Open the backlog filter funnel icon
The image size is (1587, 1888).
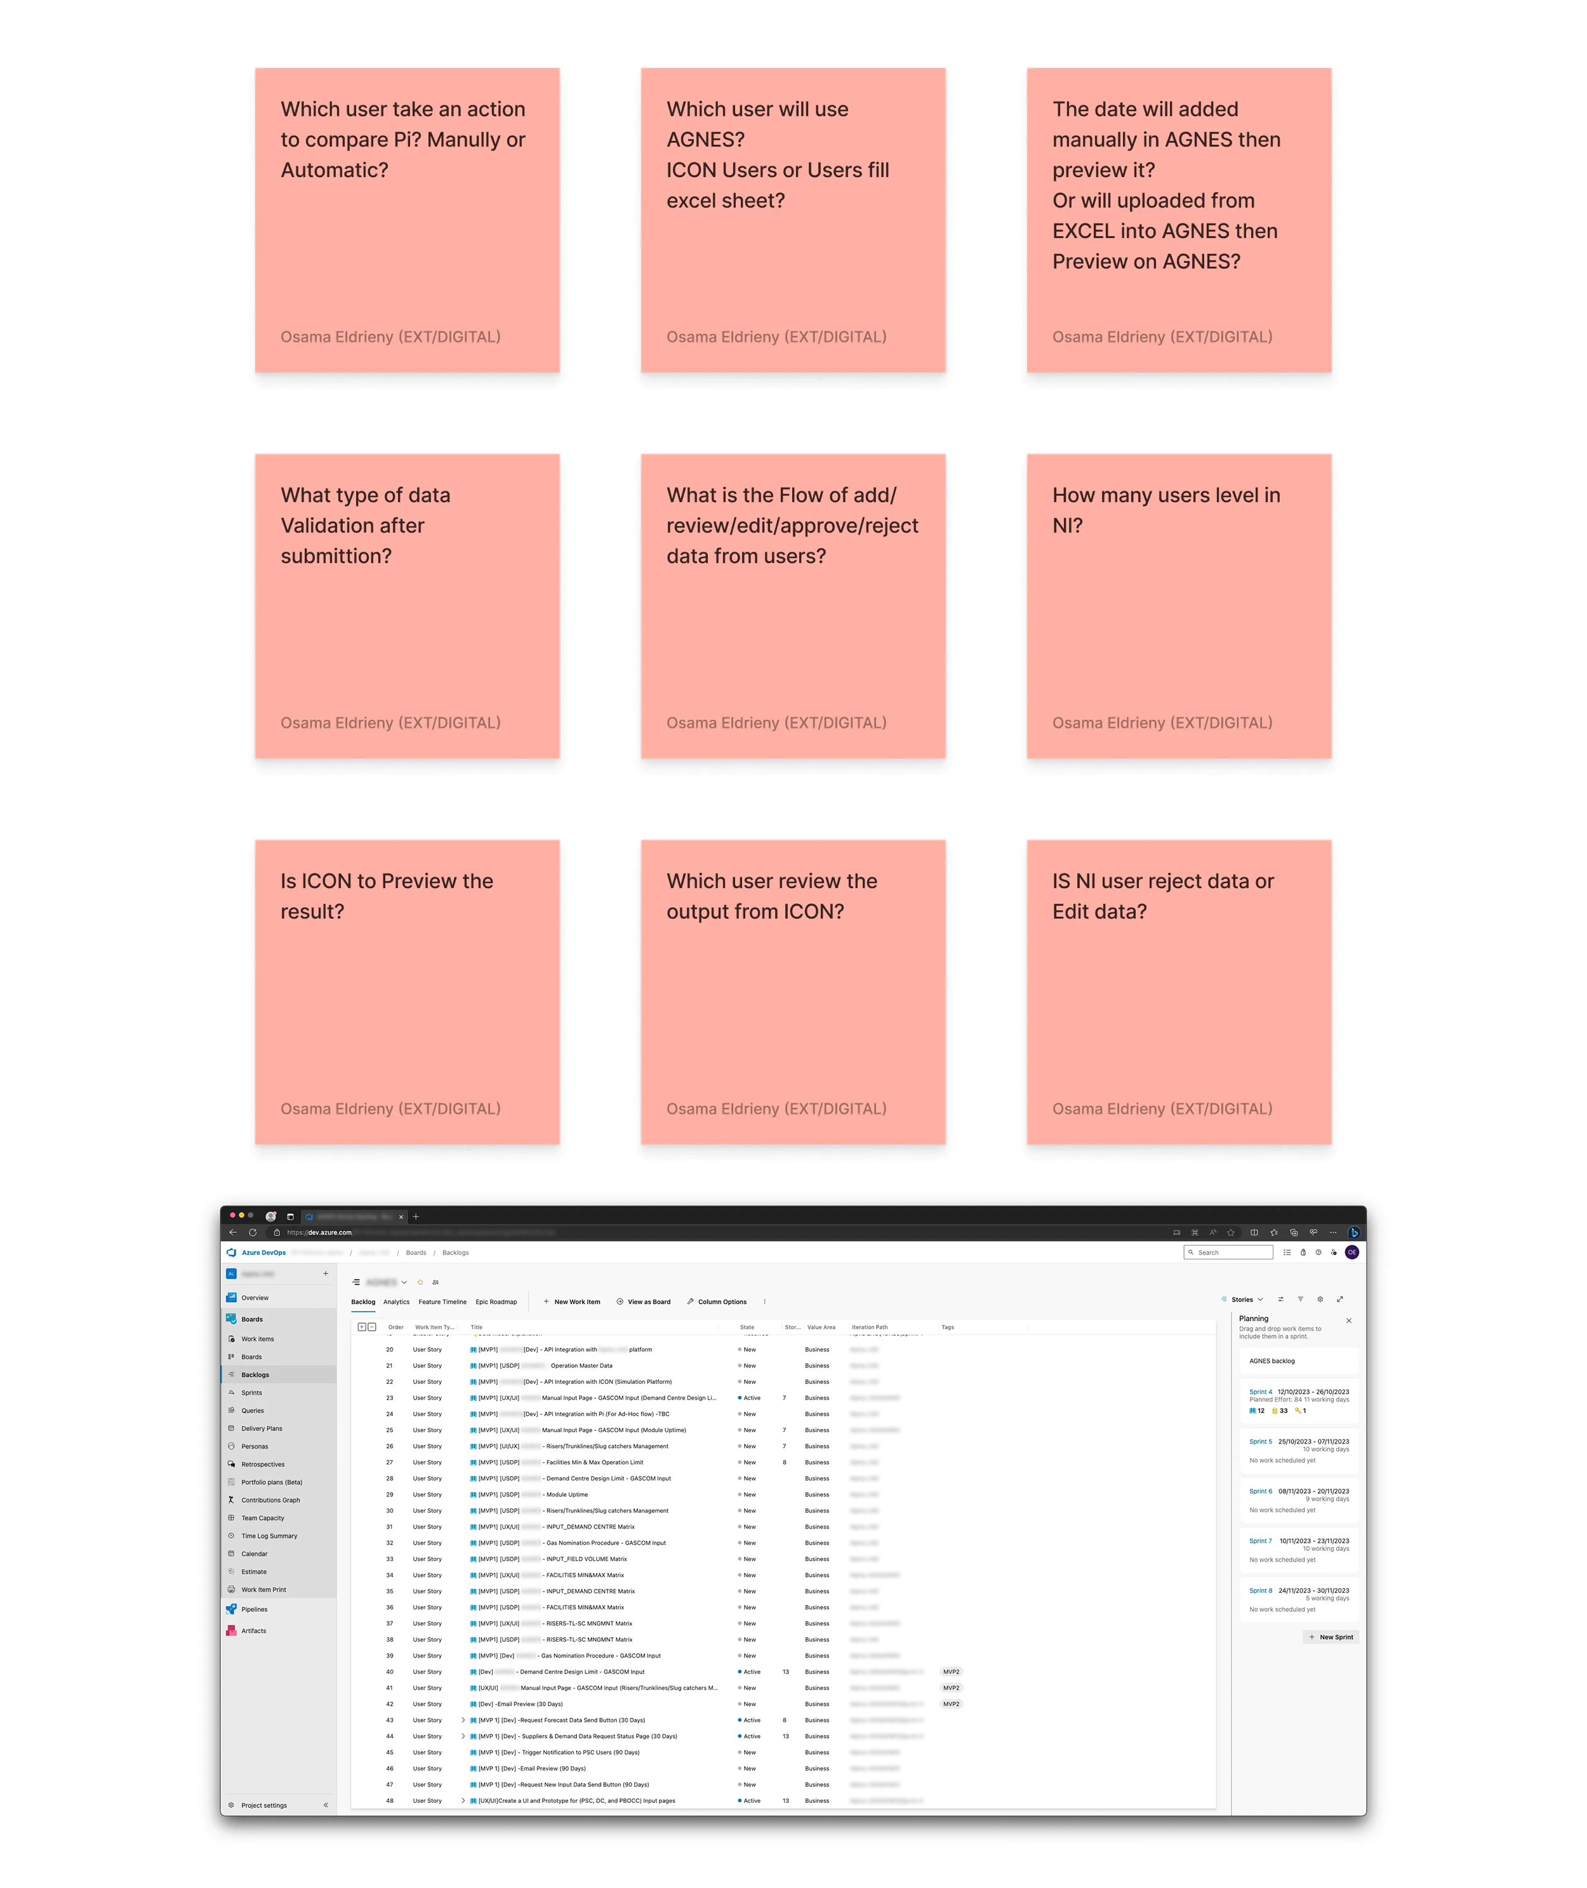click(1301, 1300)
